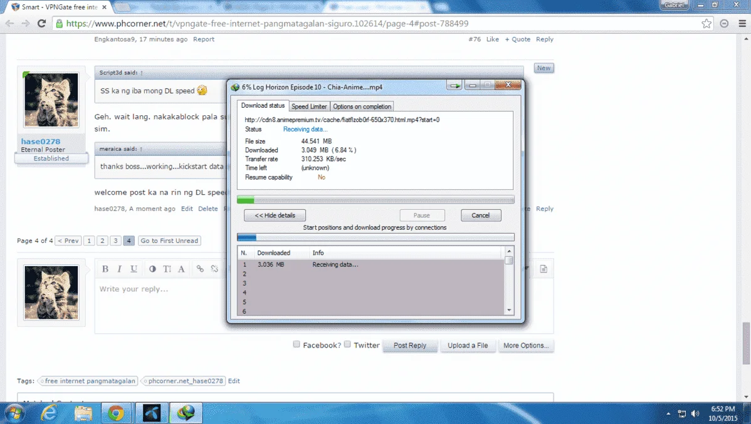Click the volume speaker tray icon
Screen dimensions: 751x424
(x=695, y=413)
